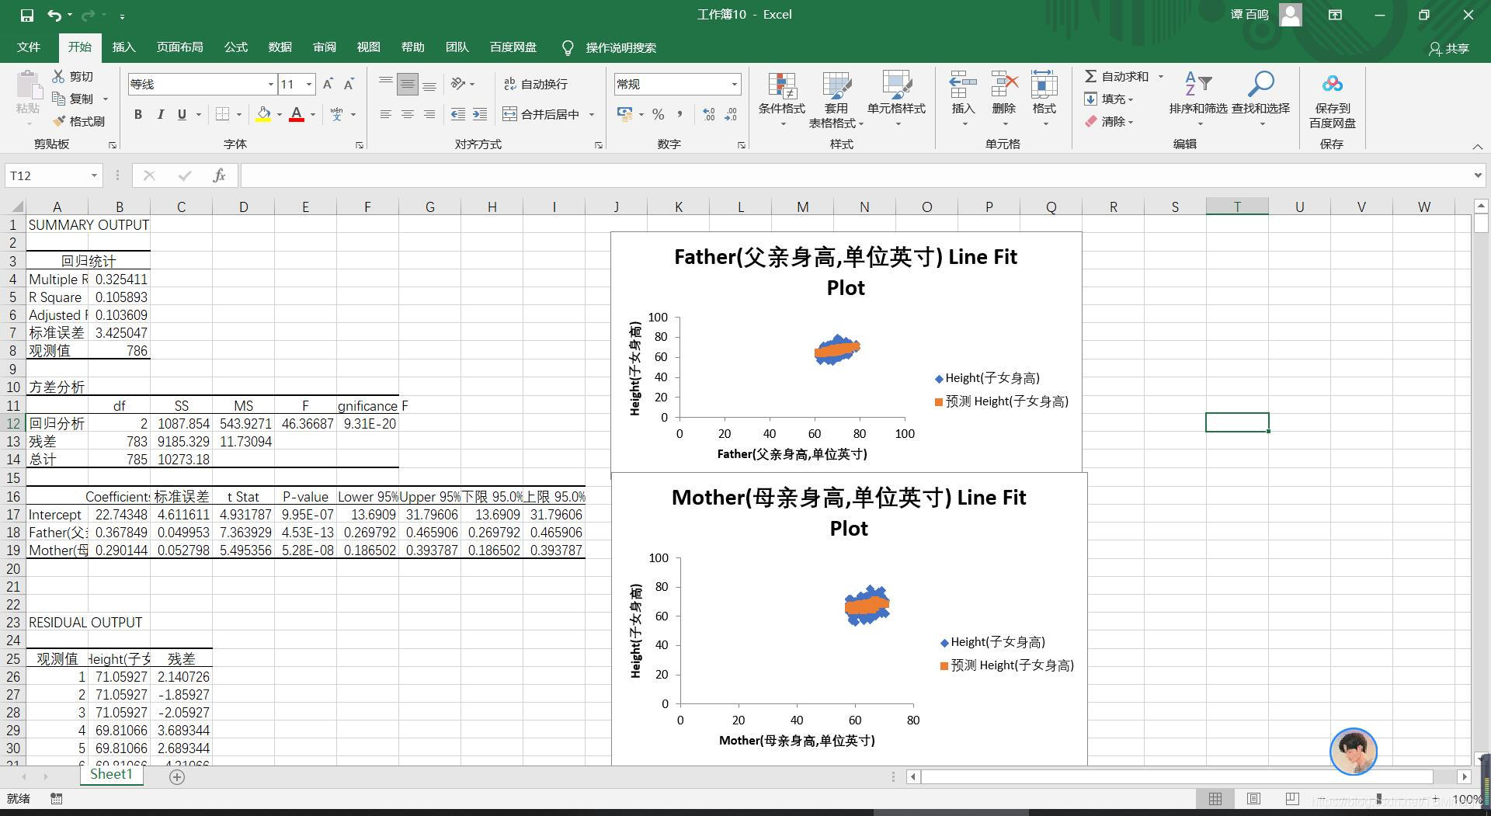Open the fill color dropdown arrow
1491x816 pixels.
pos(280,114)
